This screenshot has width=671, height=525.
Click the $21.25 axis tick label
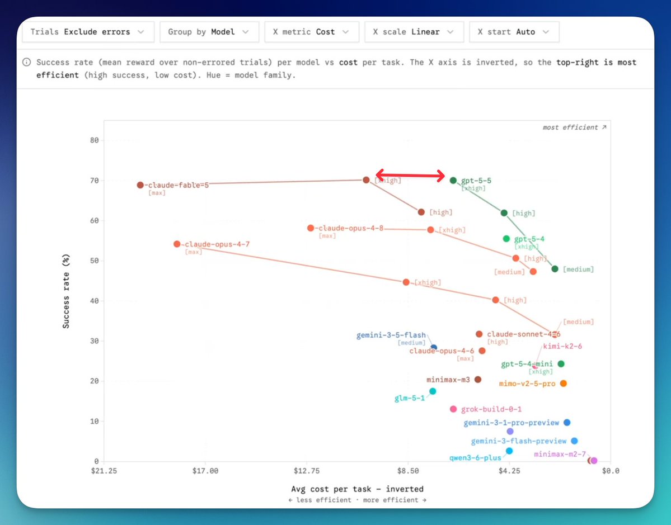[x=104, y=471]
